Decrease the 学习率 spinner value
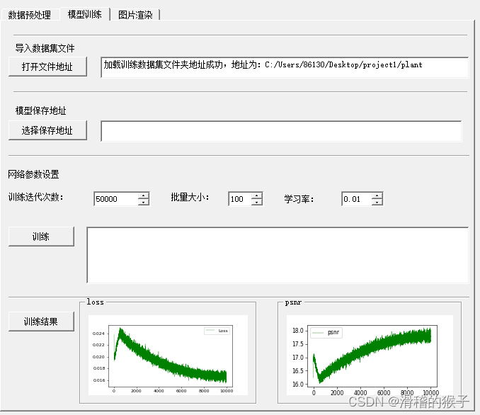 click(x=377, y=202)
